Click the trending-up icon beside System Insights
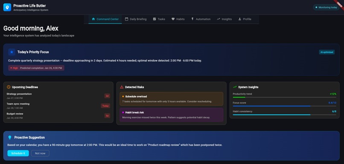The height and width of the screenshot is (164, 344). click(x=235, y=87)
